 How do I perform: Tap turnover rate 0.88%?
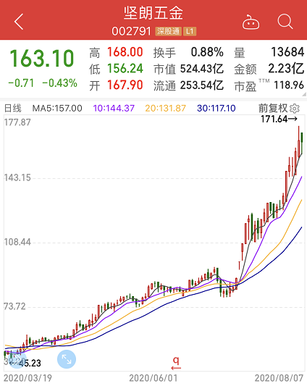207,52
